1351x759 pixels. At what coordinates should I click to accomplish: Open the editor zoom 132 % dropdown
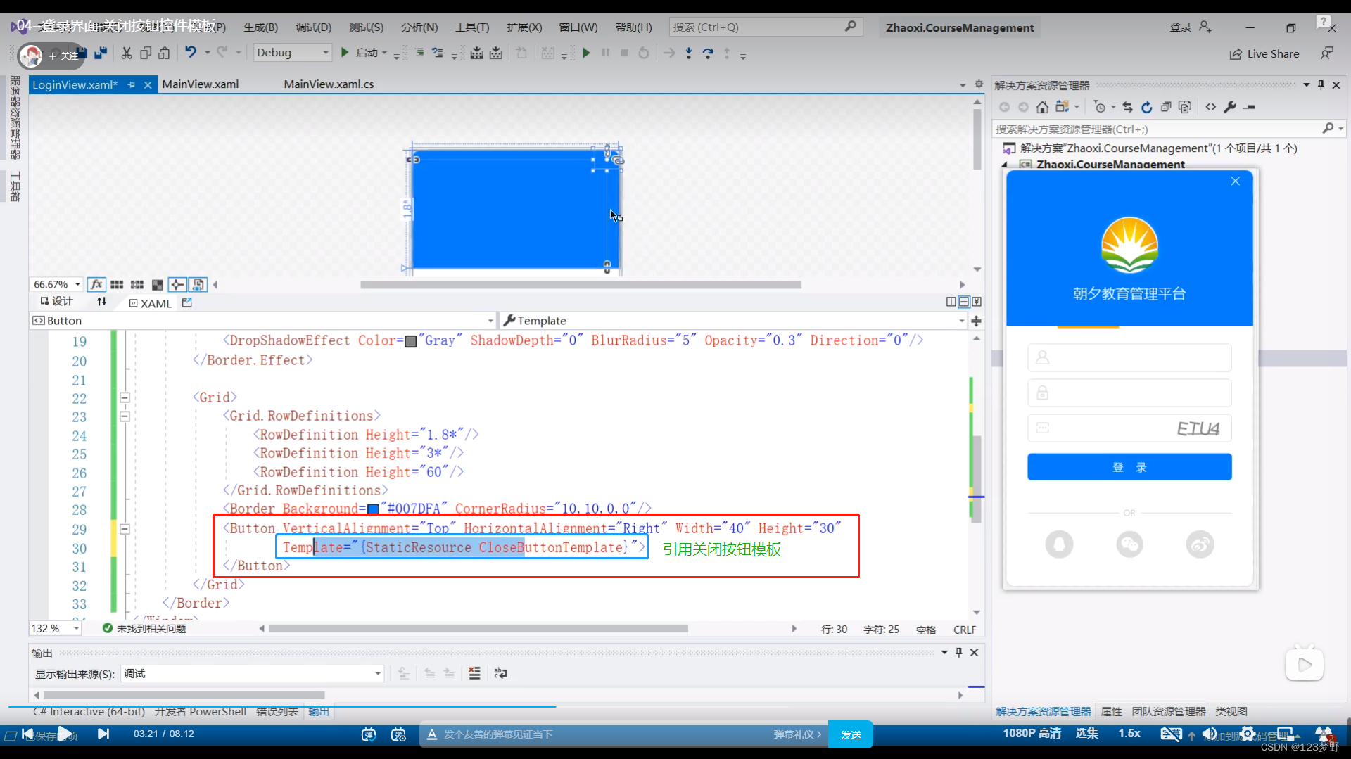76,628
